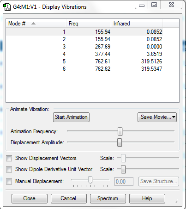
Task: Select vibration mode 6 row
Action: (84, 69)
